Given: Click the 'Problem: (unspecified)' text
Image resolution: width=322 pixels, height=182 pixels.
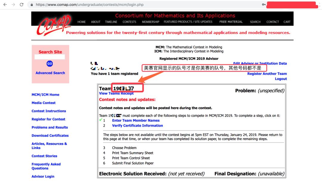Looking at the screenshot, I should [260, 91].
